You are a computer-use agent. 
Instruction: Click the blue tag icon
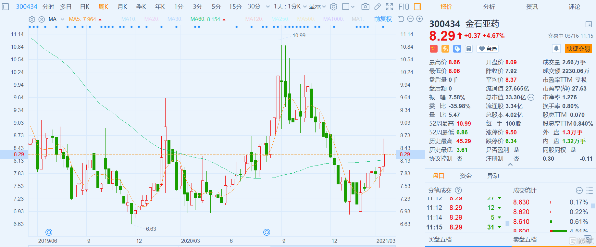[457, 49]
